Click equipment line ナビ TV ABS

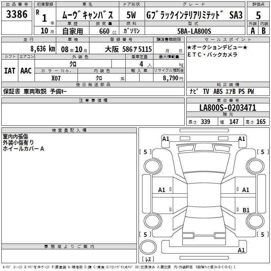point(222,91)
